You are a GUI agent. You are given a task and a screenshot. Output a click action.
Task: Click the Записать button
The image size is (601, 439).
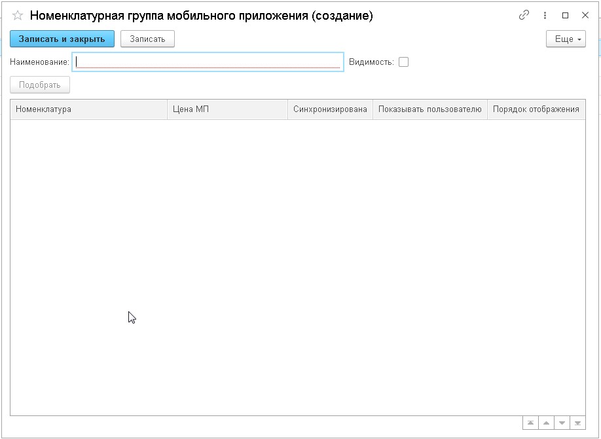(x=147, y=39)
